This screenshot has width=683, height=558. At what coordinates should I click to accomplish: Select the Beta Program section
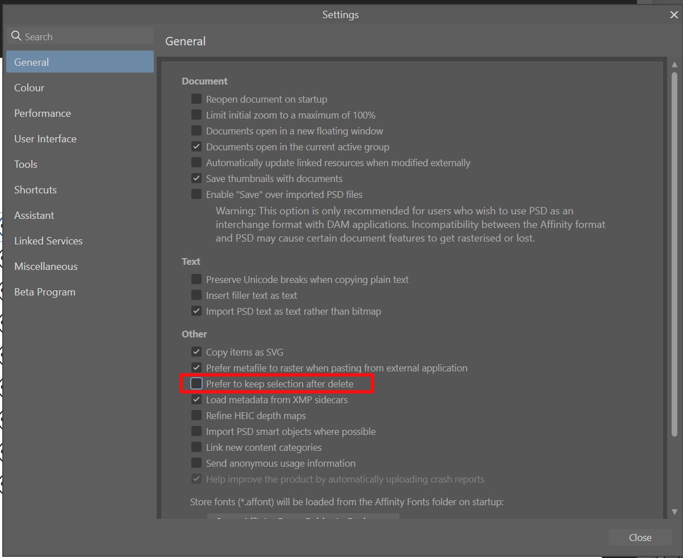pyautogui.click(x=44, y=291)
